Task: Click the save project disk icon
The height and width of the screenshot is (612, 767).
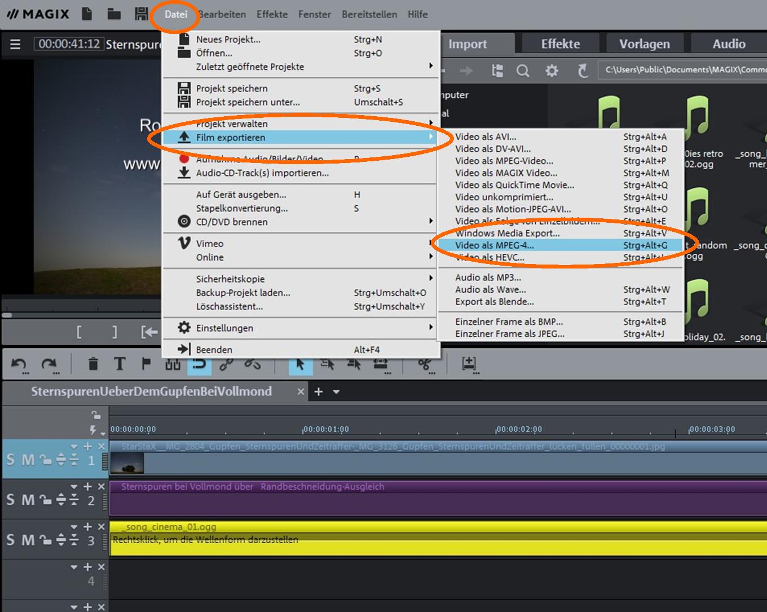Action: 141,14
